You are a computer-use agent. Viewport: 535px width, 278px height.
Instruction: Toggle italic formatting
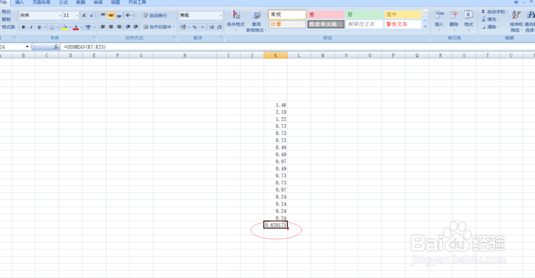(x=31, y=27)
